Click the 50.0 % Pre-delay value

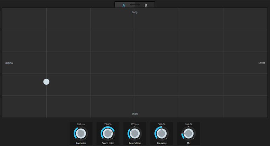[162, 124]
